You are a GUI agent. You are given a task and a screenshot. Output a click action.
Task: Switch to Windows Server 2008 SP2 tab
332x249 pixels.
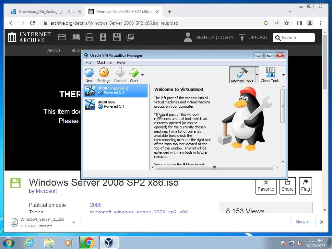click(124, 12)
